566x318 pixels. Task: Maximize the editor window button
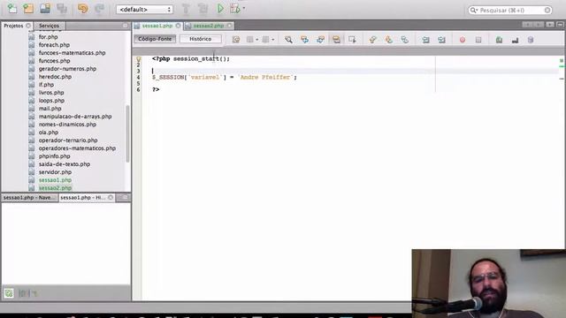[560, 25]
